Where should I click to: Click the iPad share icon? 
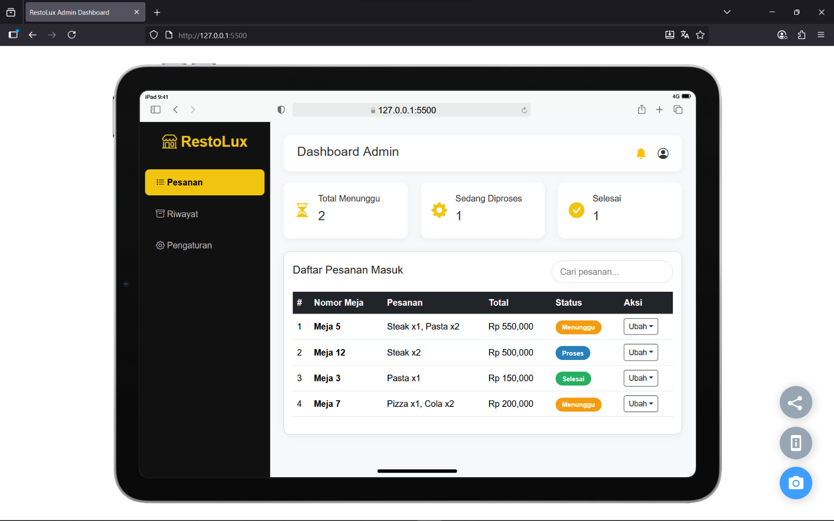point(641,109)
